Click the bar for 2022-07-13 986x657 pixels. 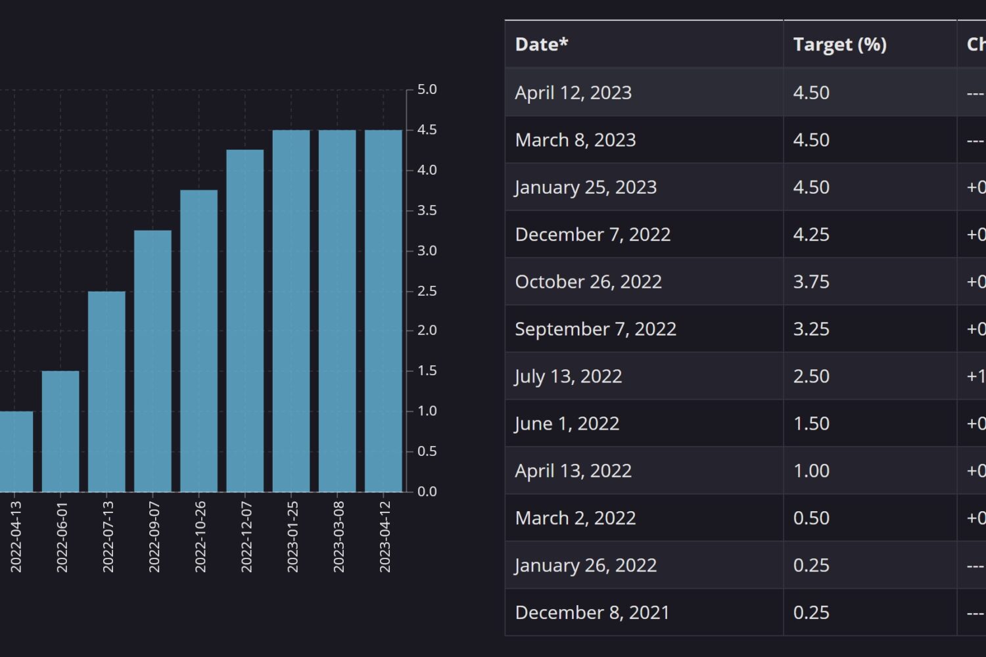(x=106, y=392)
